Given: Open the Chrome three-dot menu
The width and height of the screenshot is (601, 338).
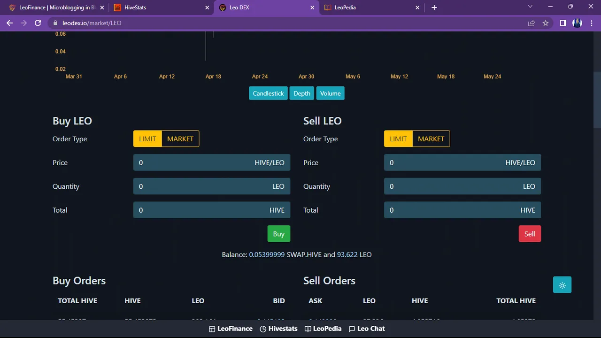Looking at the screenshot, I should (x=592, y=23).
